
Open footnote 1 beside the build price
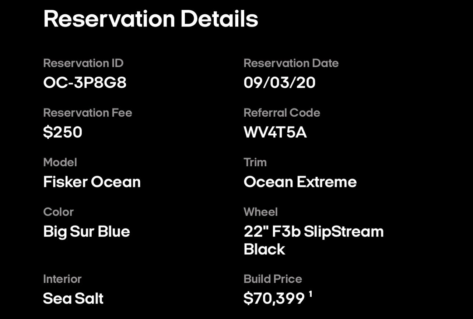[x=311, y=294]
